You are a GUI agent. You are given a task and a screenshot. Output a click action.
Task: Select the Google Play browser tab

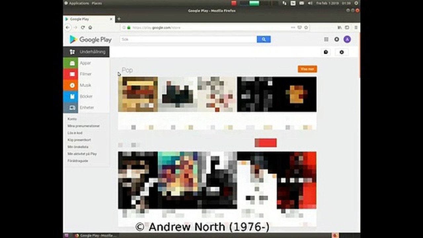tap(89, 19)
